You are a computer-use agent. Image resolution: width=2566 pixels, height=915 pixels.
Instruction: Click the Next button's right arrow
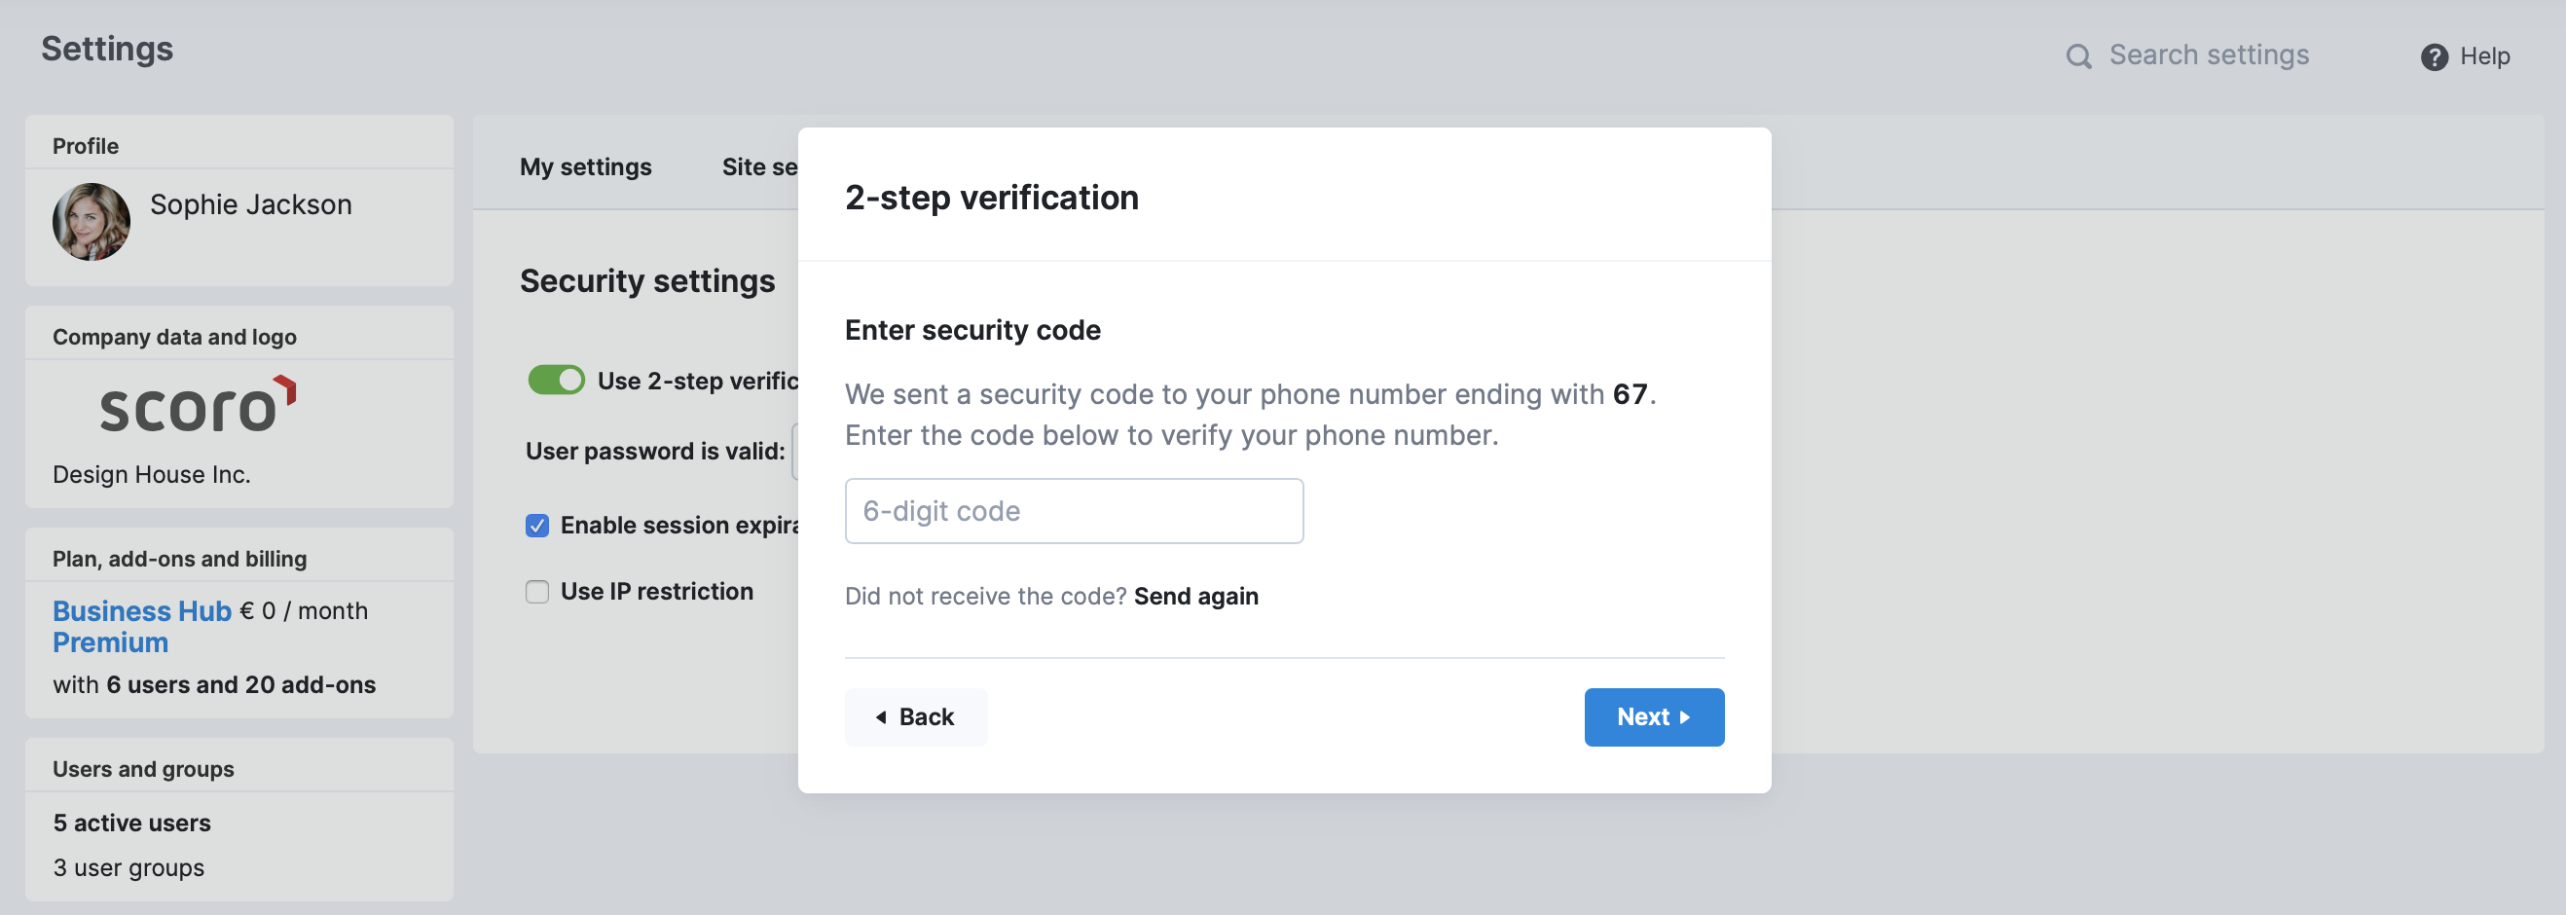tap(1684, 716)
